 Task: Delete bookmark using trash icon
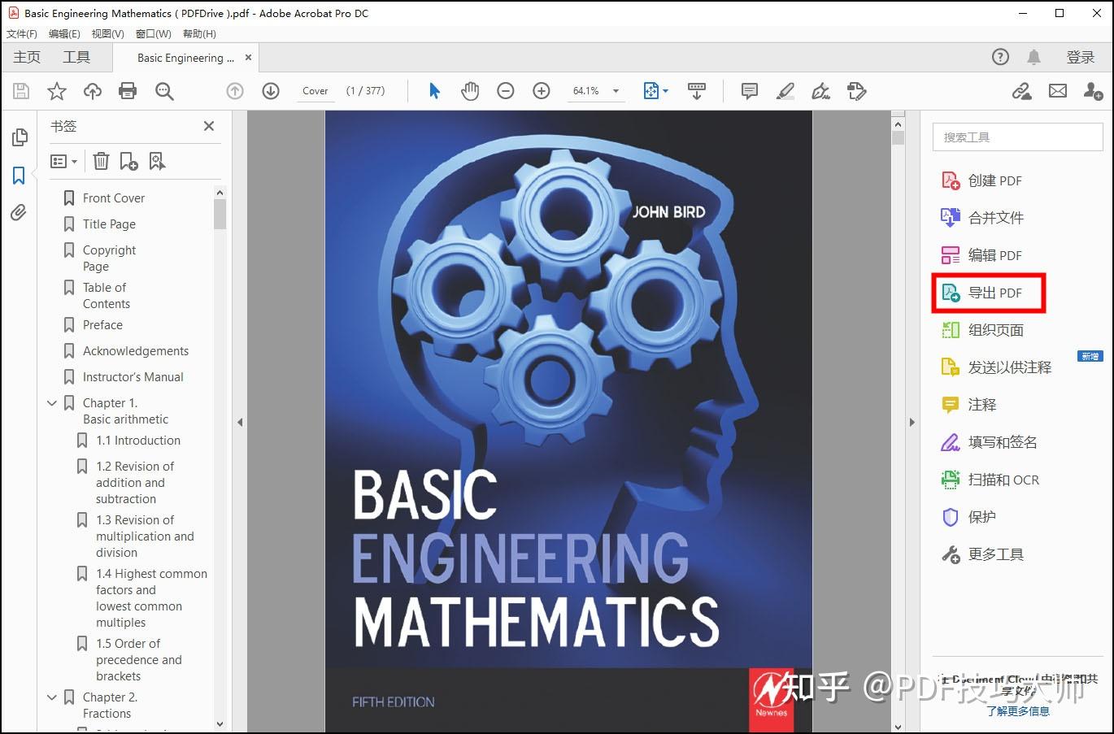(x=101, y=161)
